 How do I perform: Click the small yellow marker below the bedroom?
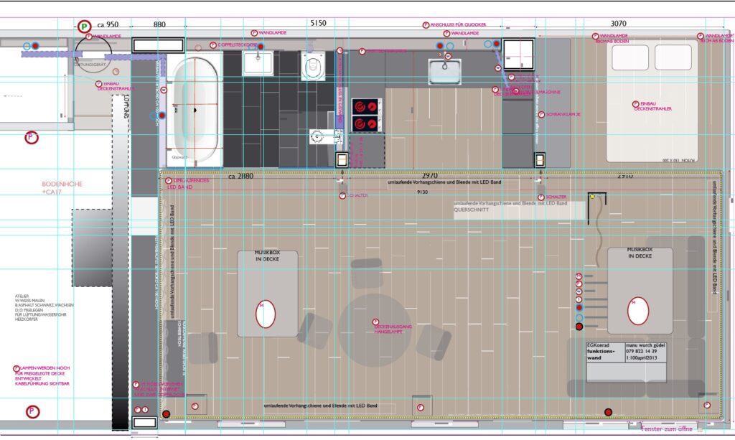coord(592,196)
